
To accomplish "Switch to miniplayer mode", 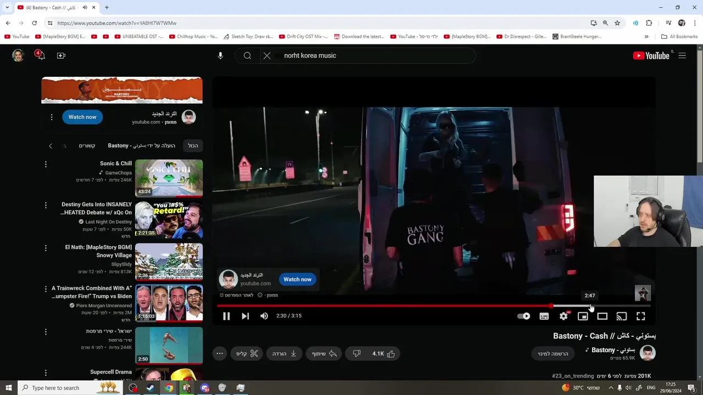I will pyautogui.click(x=583, y=316).
